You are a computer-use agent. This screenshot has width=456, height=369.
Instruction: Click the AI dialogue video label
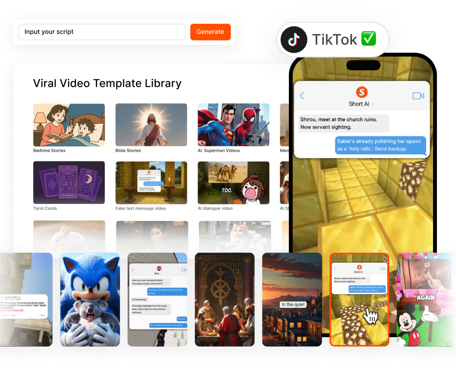tap(215, 209)
